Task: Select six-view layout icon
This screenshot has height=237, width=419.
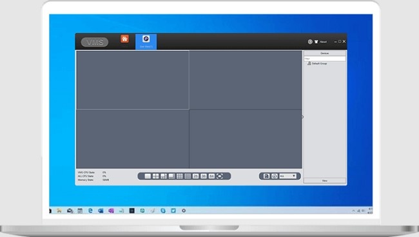Action: (164, 176)
